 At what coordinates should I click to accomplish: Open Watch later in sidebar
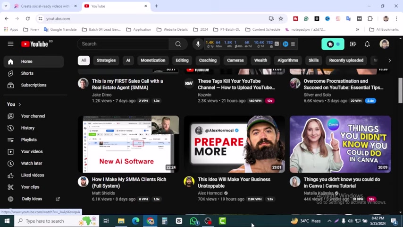pos(34,164)
